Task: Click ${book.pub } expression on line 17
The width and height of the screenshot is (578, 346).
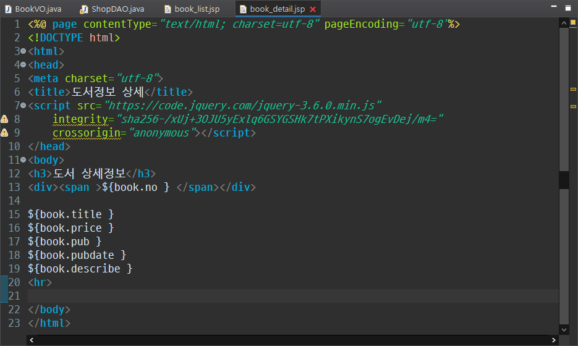Action: 64,242
